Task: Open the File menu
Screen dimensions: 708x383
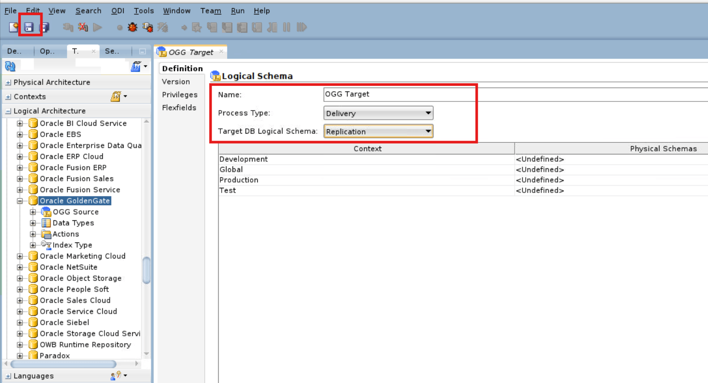Action: (10, 11)
